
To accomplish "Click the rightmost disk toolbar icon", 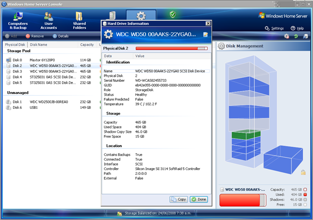I will 305,36.
